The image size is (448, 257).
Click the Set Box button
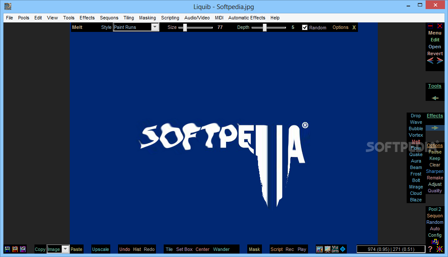(x=184, y=249)
